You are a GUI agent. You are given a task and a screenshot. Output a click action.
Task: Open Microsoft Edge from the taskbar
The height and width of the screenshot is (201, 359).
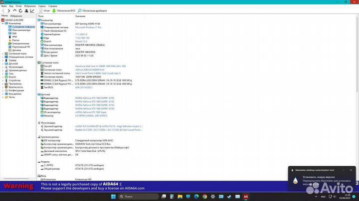(x=196, y=197)
